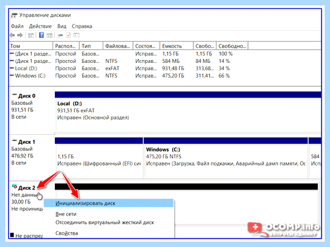Select Отсоединить виртуальный жесткий диск
The width and height of the screenshot is (330, 247).
tap(105, 223)
